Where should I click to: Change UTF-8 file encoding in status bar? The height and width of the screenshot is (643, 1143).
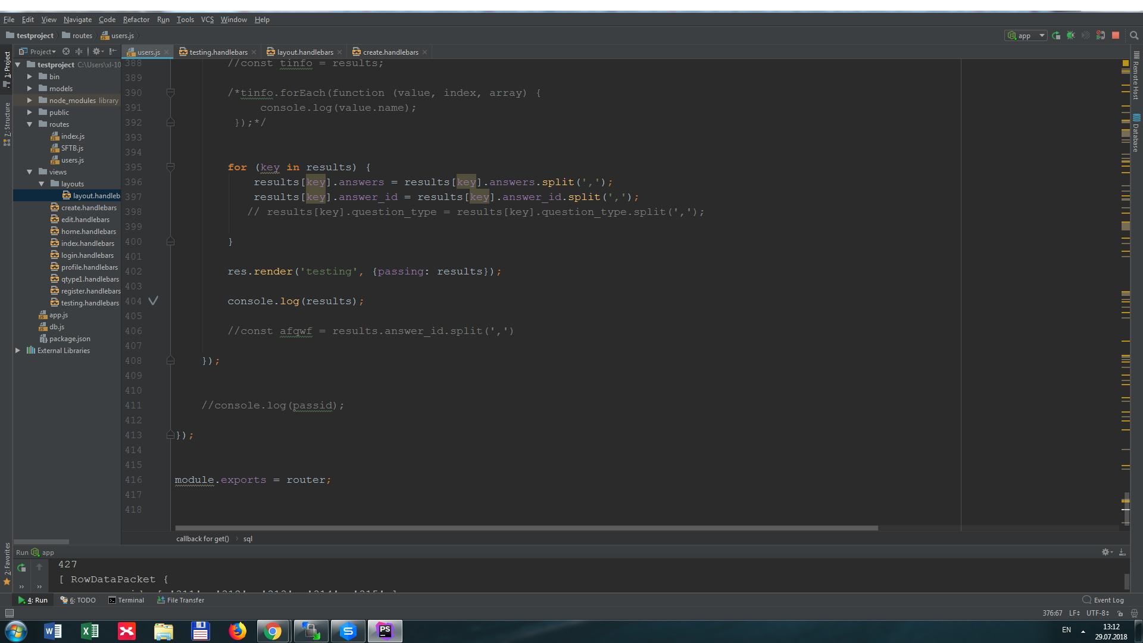[x=1097, y=613]
